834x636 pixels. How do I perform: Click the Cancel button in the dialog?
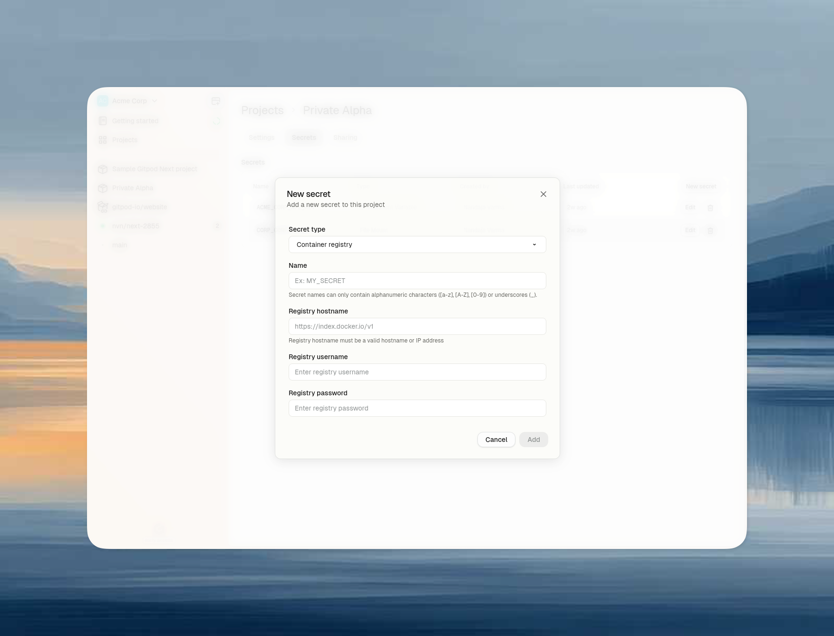(496, 440)
